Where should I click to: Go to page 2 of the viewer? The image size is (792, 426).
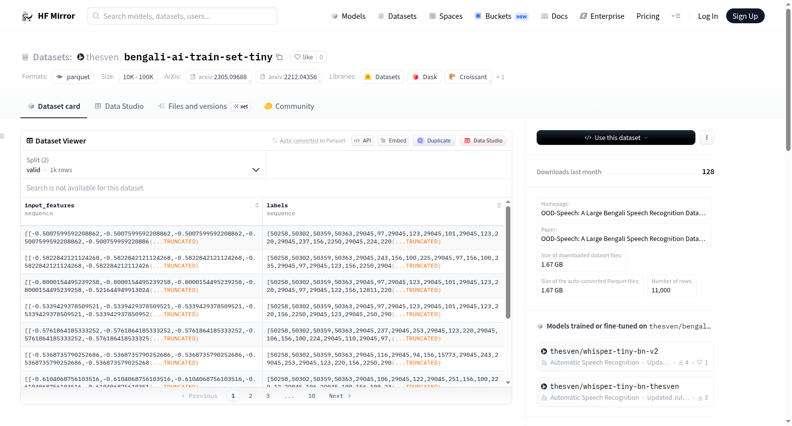pyautogui.click(x=250, y=396)
